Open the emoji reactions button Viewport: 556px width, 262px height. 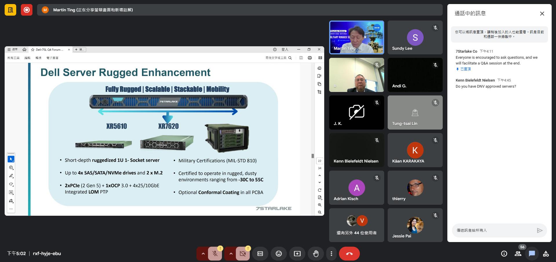278,254
